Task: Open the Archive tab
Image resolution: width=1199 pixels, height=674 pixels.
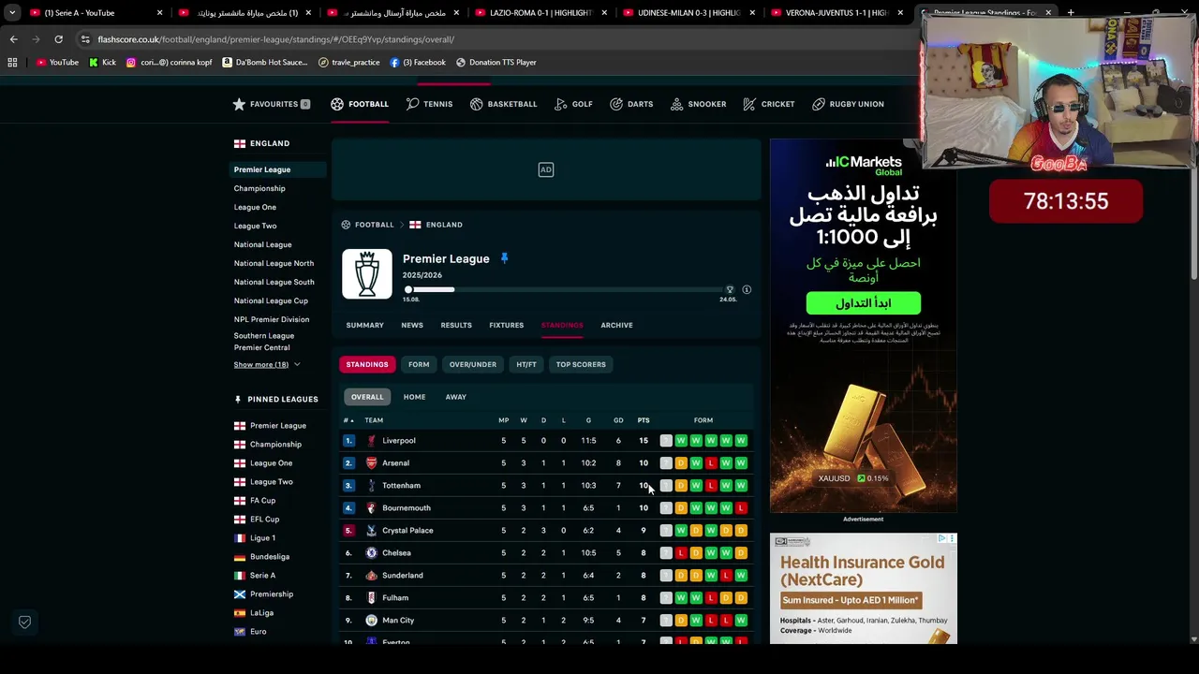Action: click(616, 325)
